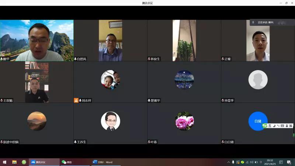Switch to Tencent Meeting taskbar button
This screenshot has height=166, width=295.
(44, 162)
